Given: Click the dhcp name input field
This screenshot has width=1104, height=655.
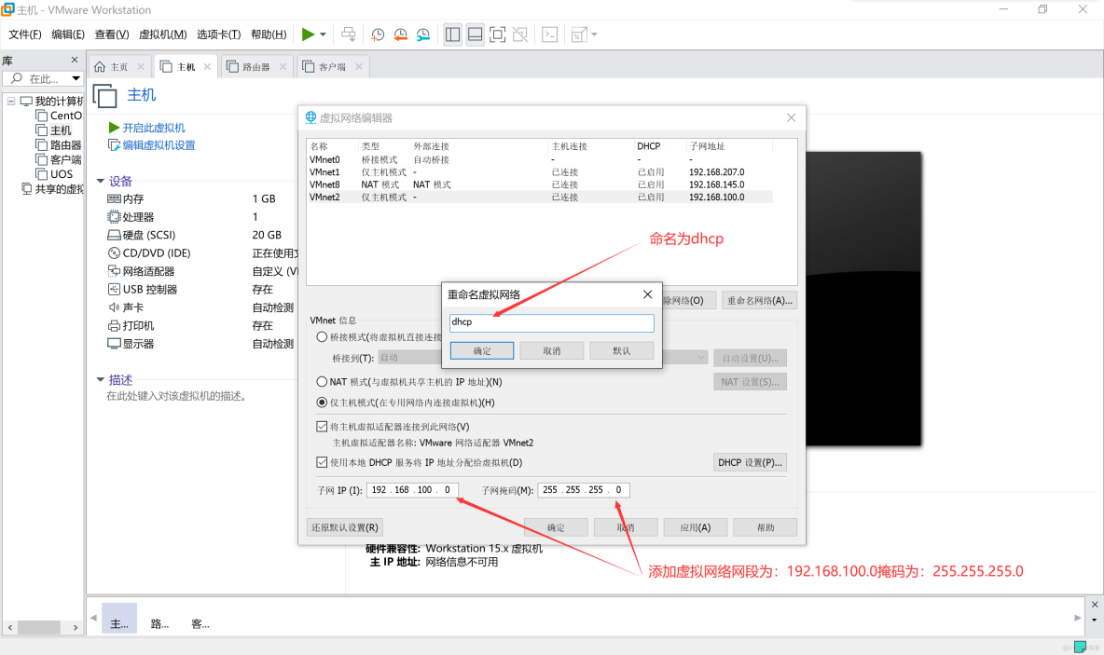Looking at the screenshot, I should [x=551, y=322].
